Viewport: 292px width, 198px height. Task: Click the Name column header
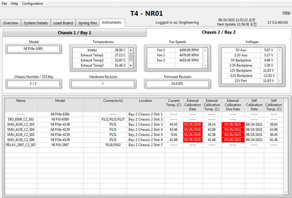pos(21,105)
